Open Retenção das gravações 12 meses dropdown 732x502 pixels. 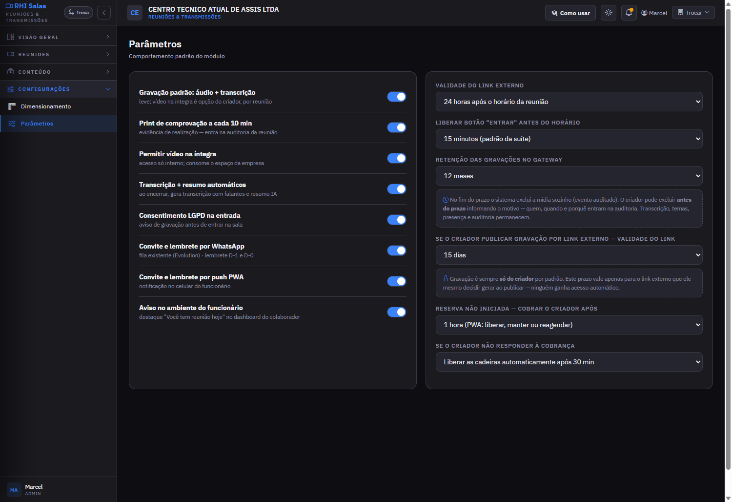tap(569, 176)
